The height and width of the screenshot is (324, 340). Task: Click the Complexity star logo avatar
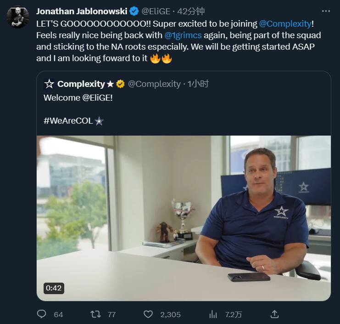[x=49, y=84]
